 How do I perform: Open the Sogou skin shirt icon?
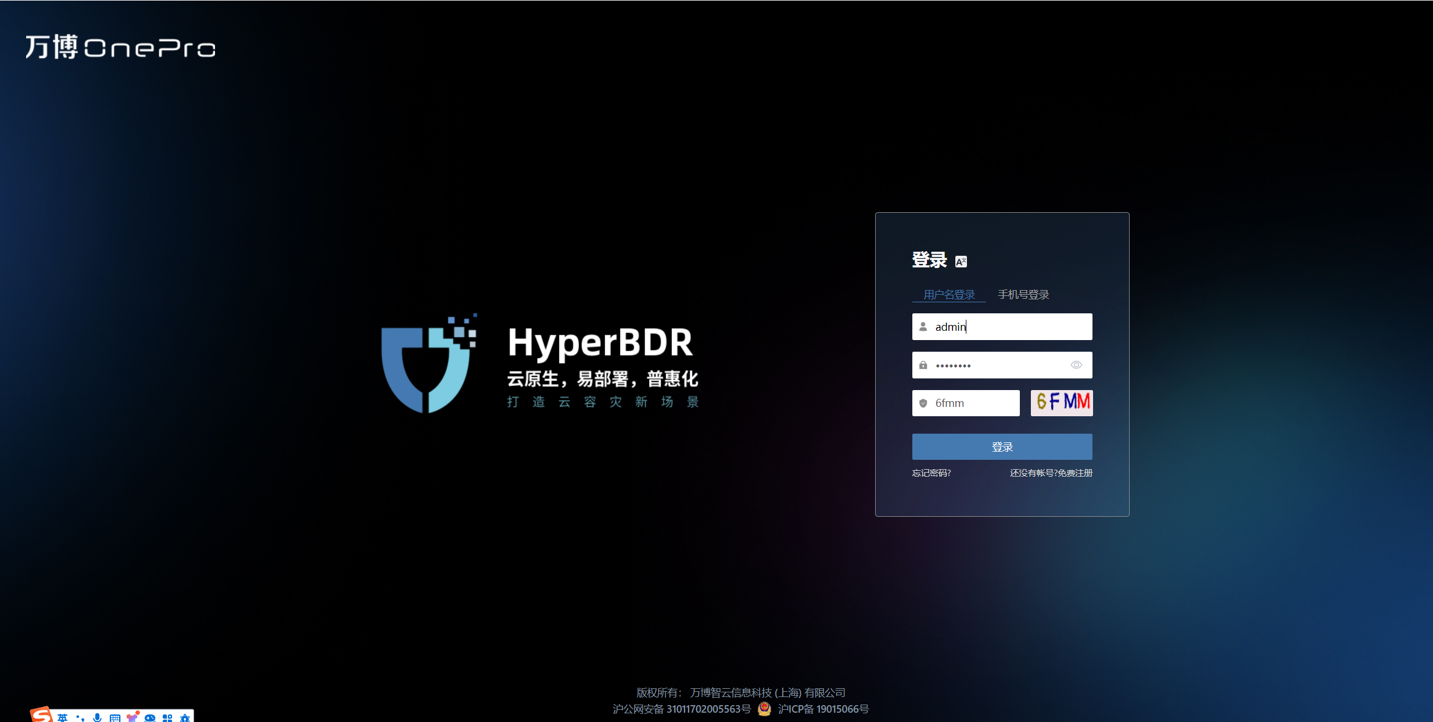click(x=133, y=717)
